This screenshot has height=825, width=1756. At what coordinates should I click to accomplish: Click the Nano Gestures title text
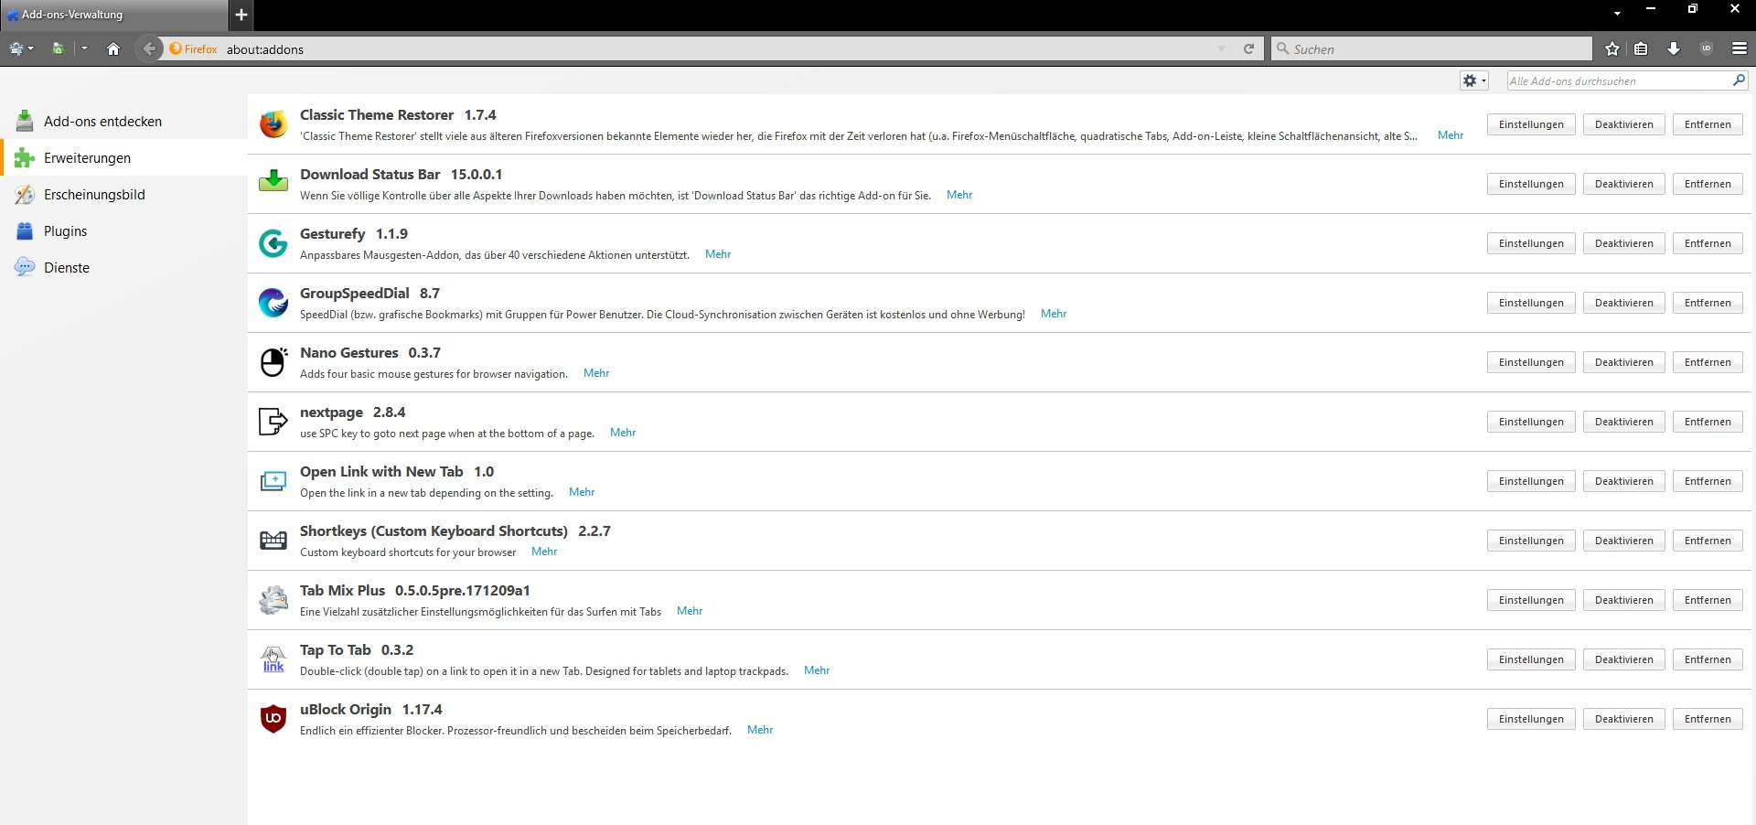coord(349,353)
